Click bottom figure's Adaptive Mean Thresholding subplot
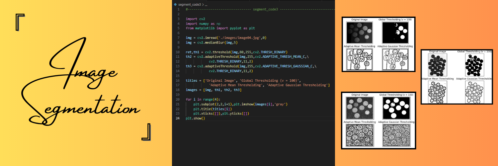The width and height of the screenshot is (498, 166). coord(360,135)
